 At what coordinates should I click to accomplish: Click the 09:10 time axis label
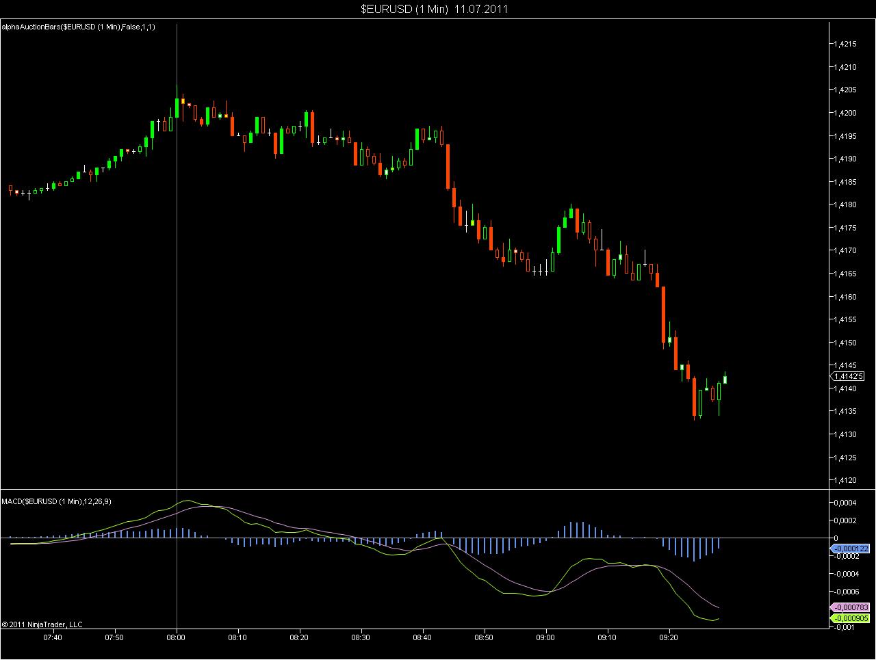(x=607, y=637)
